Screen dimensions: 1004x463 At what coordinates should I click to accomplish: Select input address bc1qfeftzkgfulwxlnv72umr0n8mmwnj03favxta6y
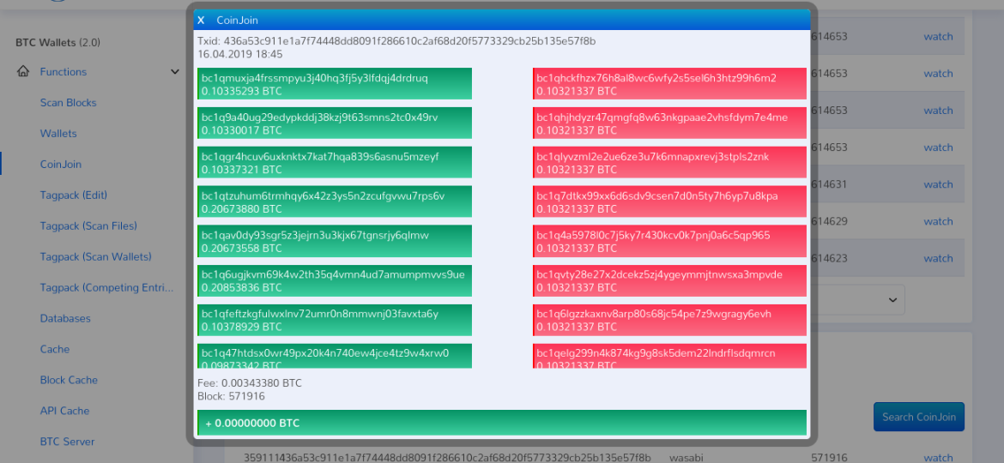click(335, 320)
